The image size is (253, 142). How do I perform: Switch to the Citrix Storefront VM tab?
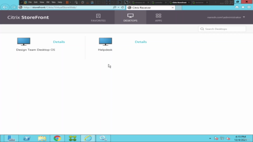click(x=179, y=3)
